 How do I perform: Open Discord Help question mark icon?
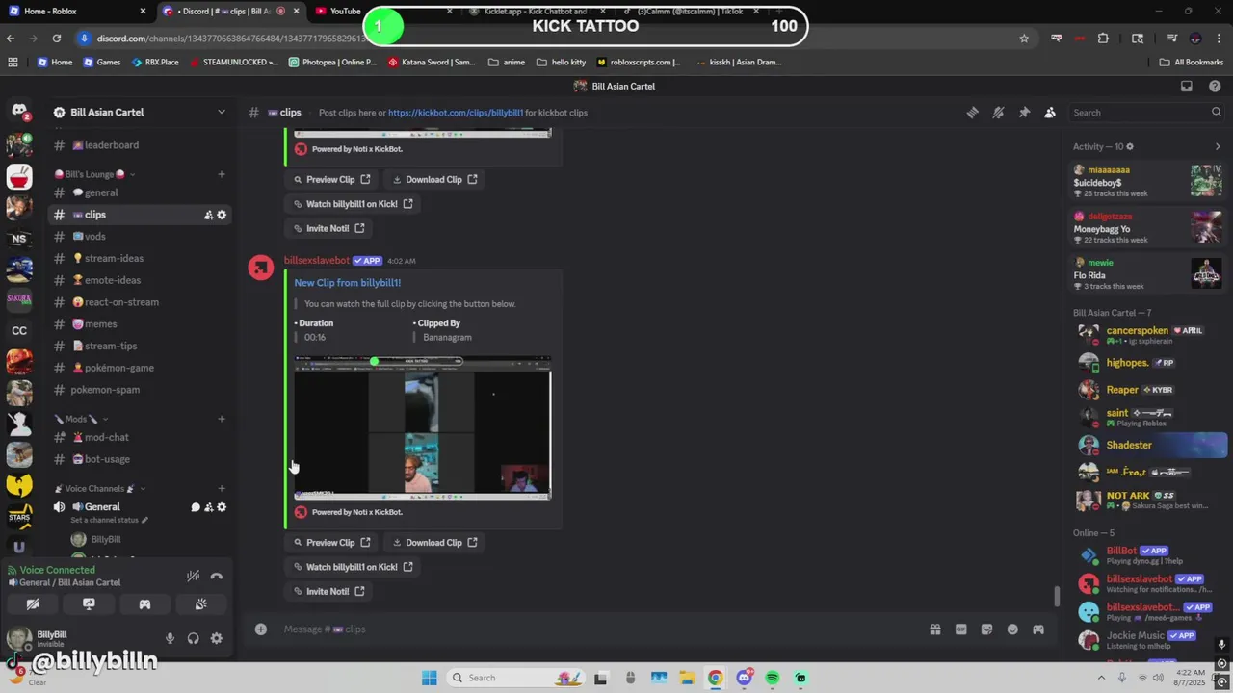click(x=1215, y=86)
